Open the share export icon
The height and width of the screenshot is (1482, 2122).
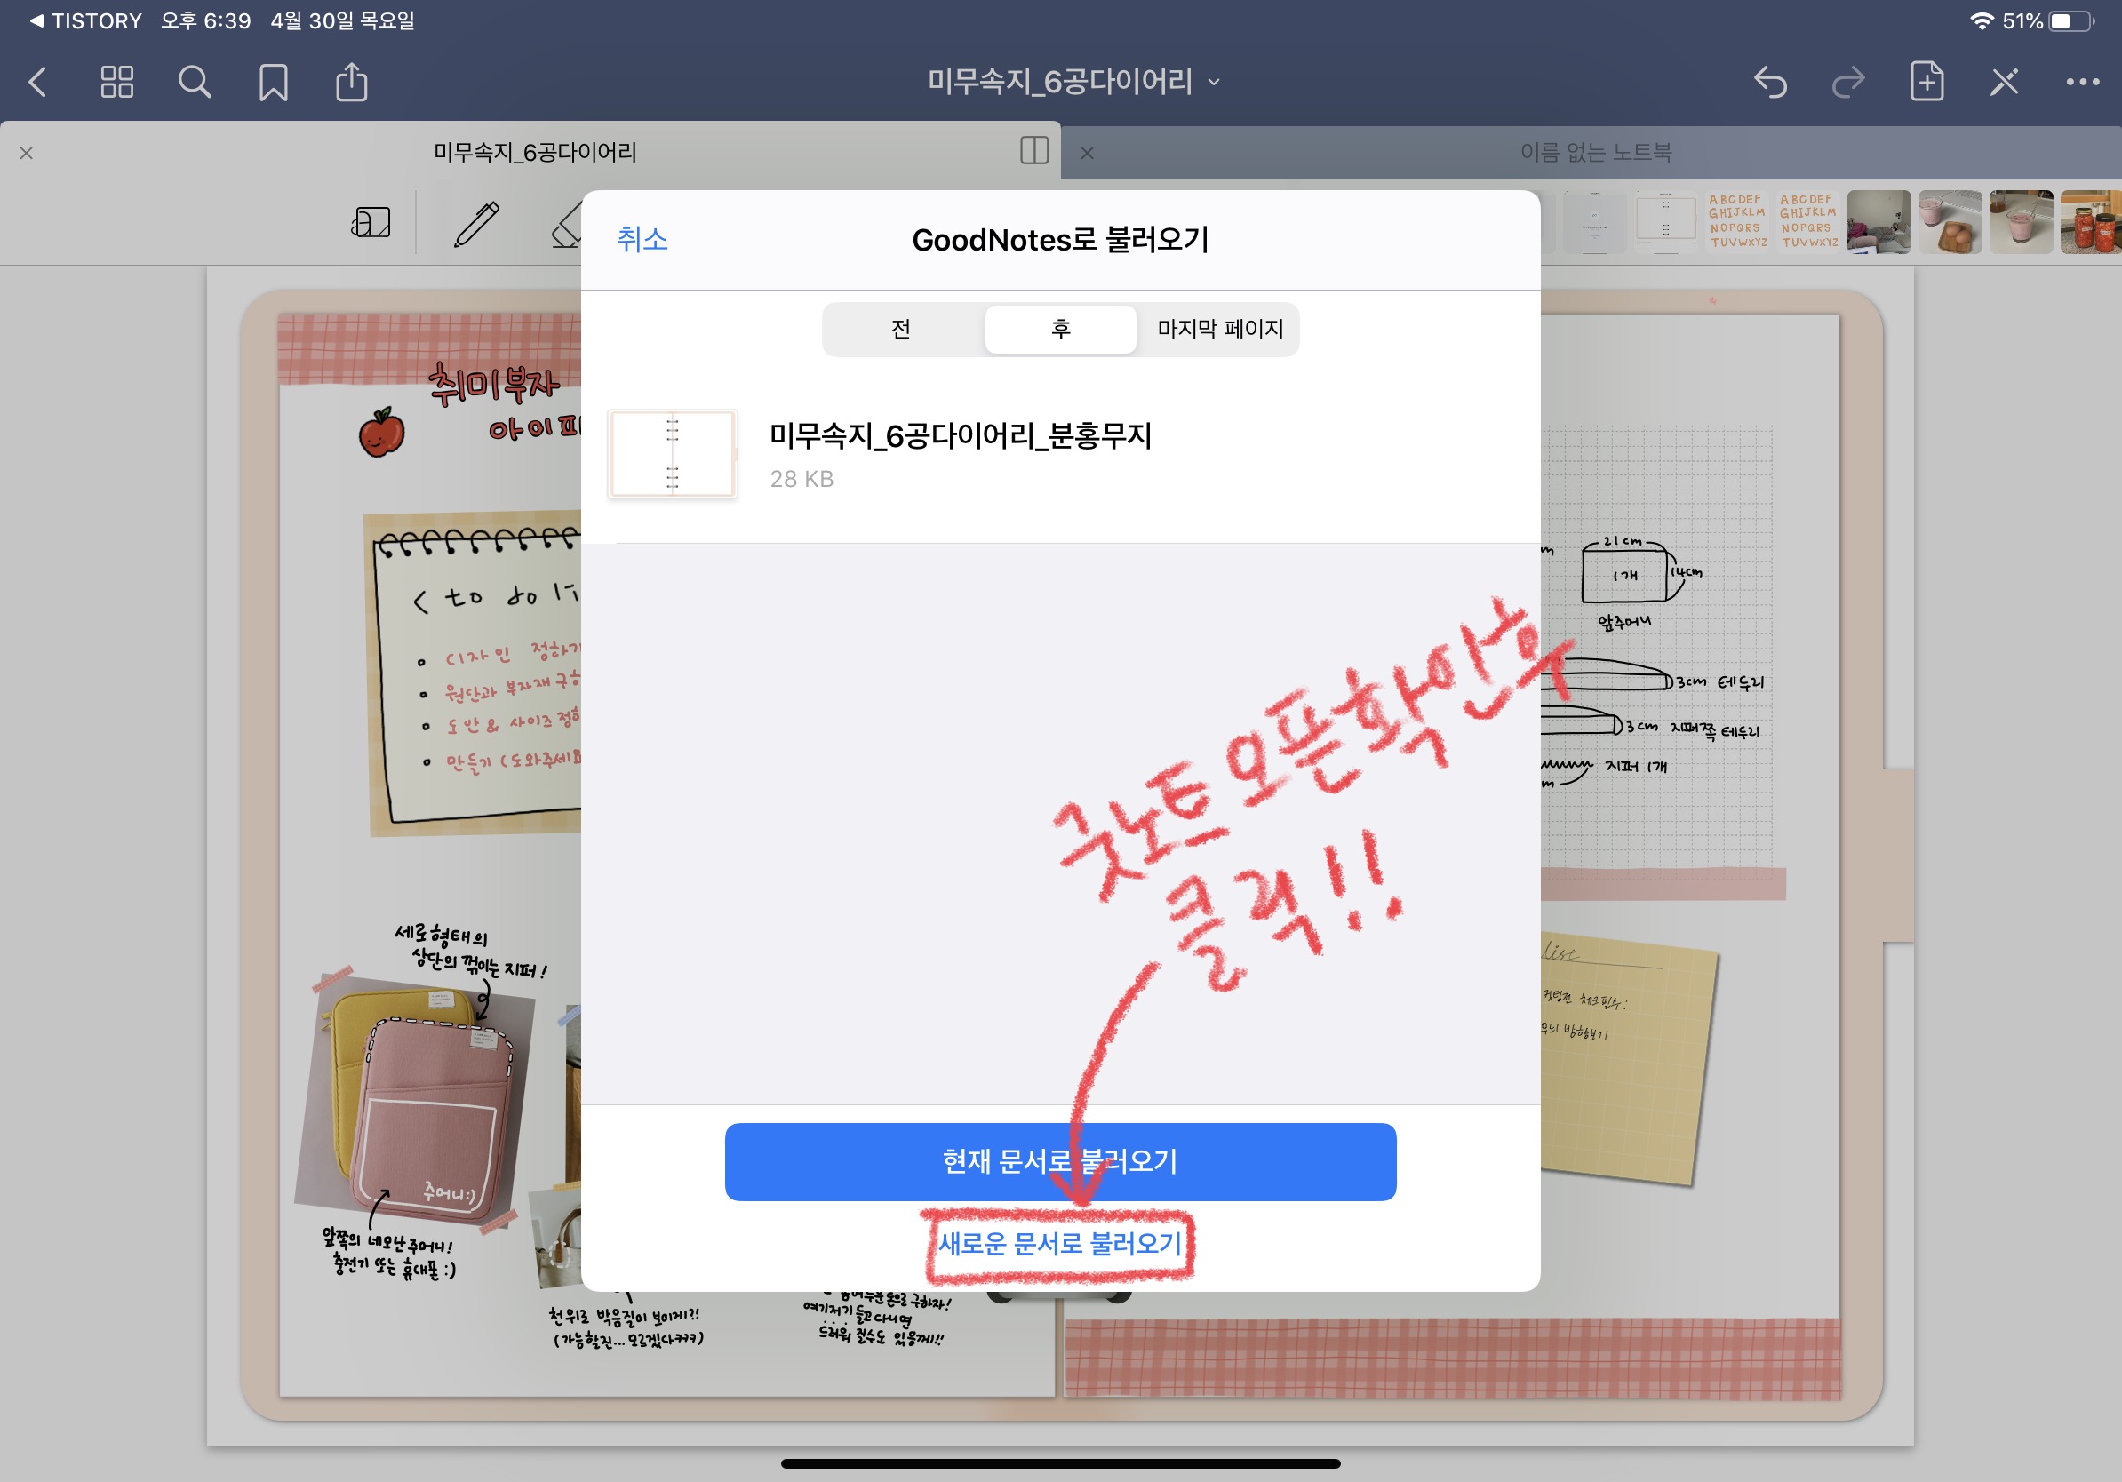(351, 82)
